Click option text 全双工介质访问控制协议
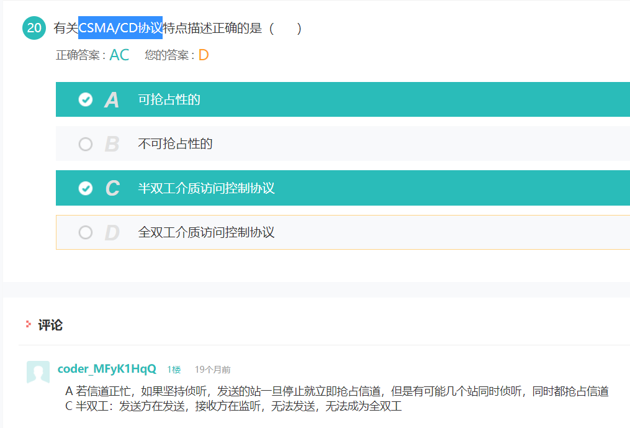 (x=207, y=232)
